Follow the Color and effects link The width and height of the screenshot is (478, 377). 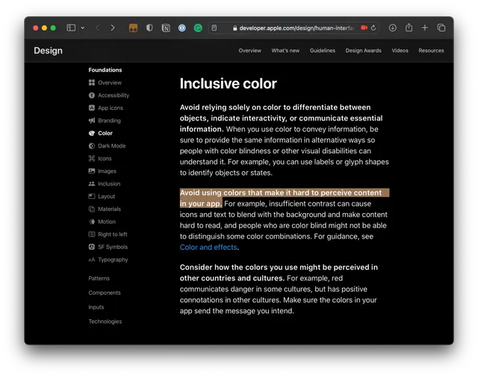click(208, 247)
